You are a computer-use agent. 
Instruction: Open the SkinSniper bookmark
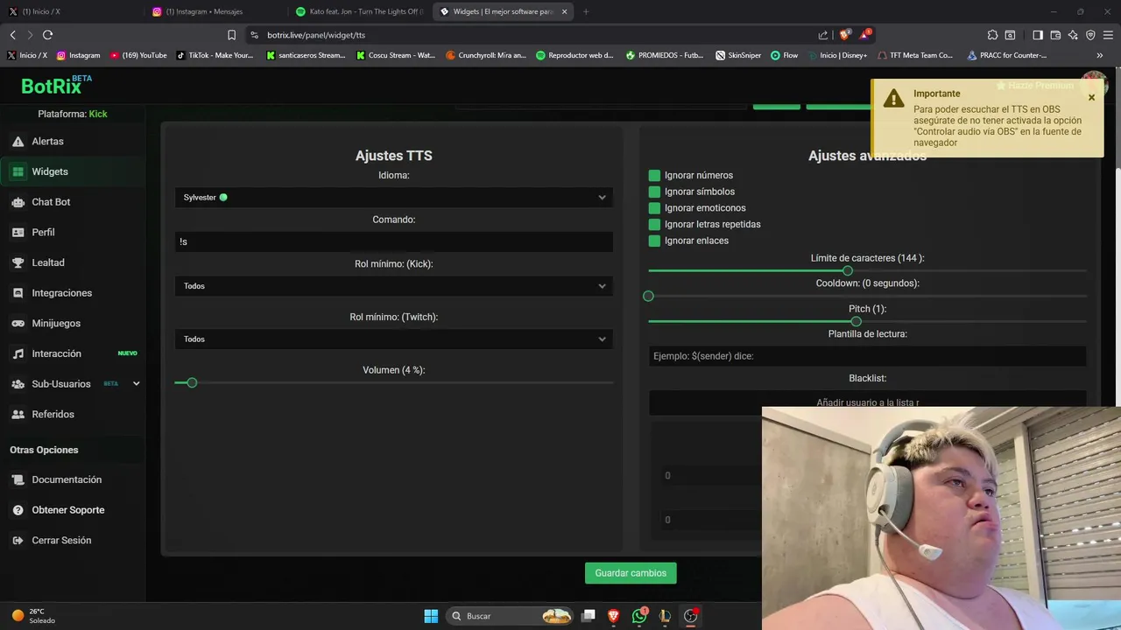coord(738,55)
